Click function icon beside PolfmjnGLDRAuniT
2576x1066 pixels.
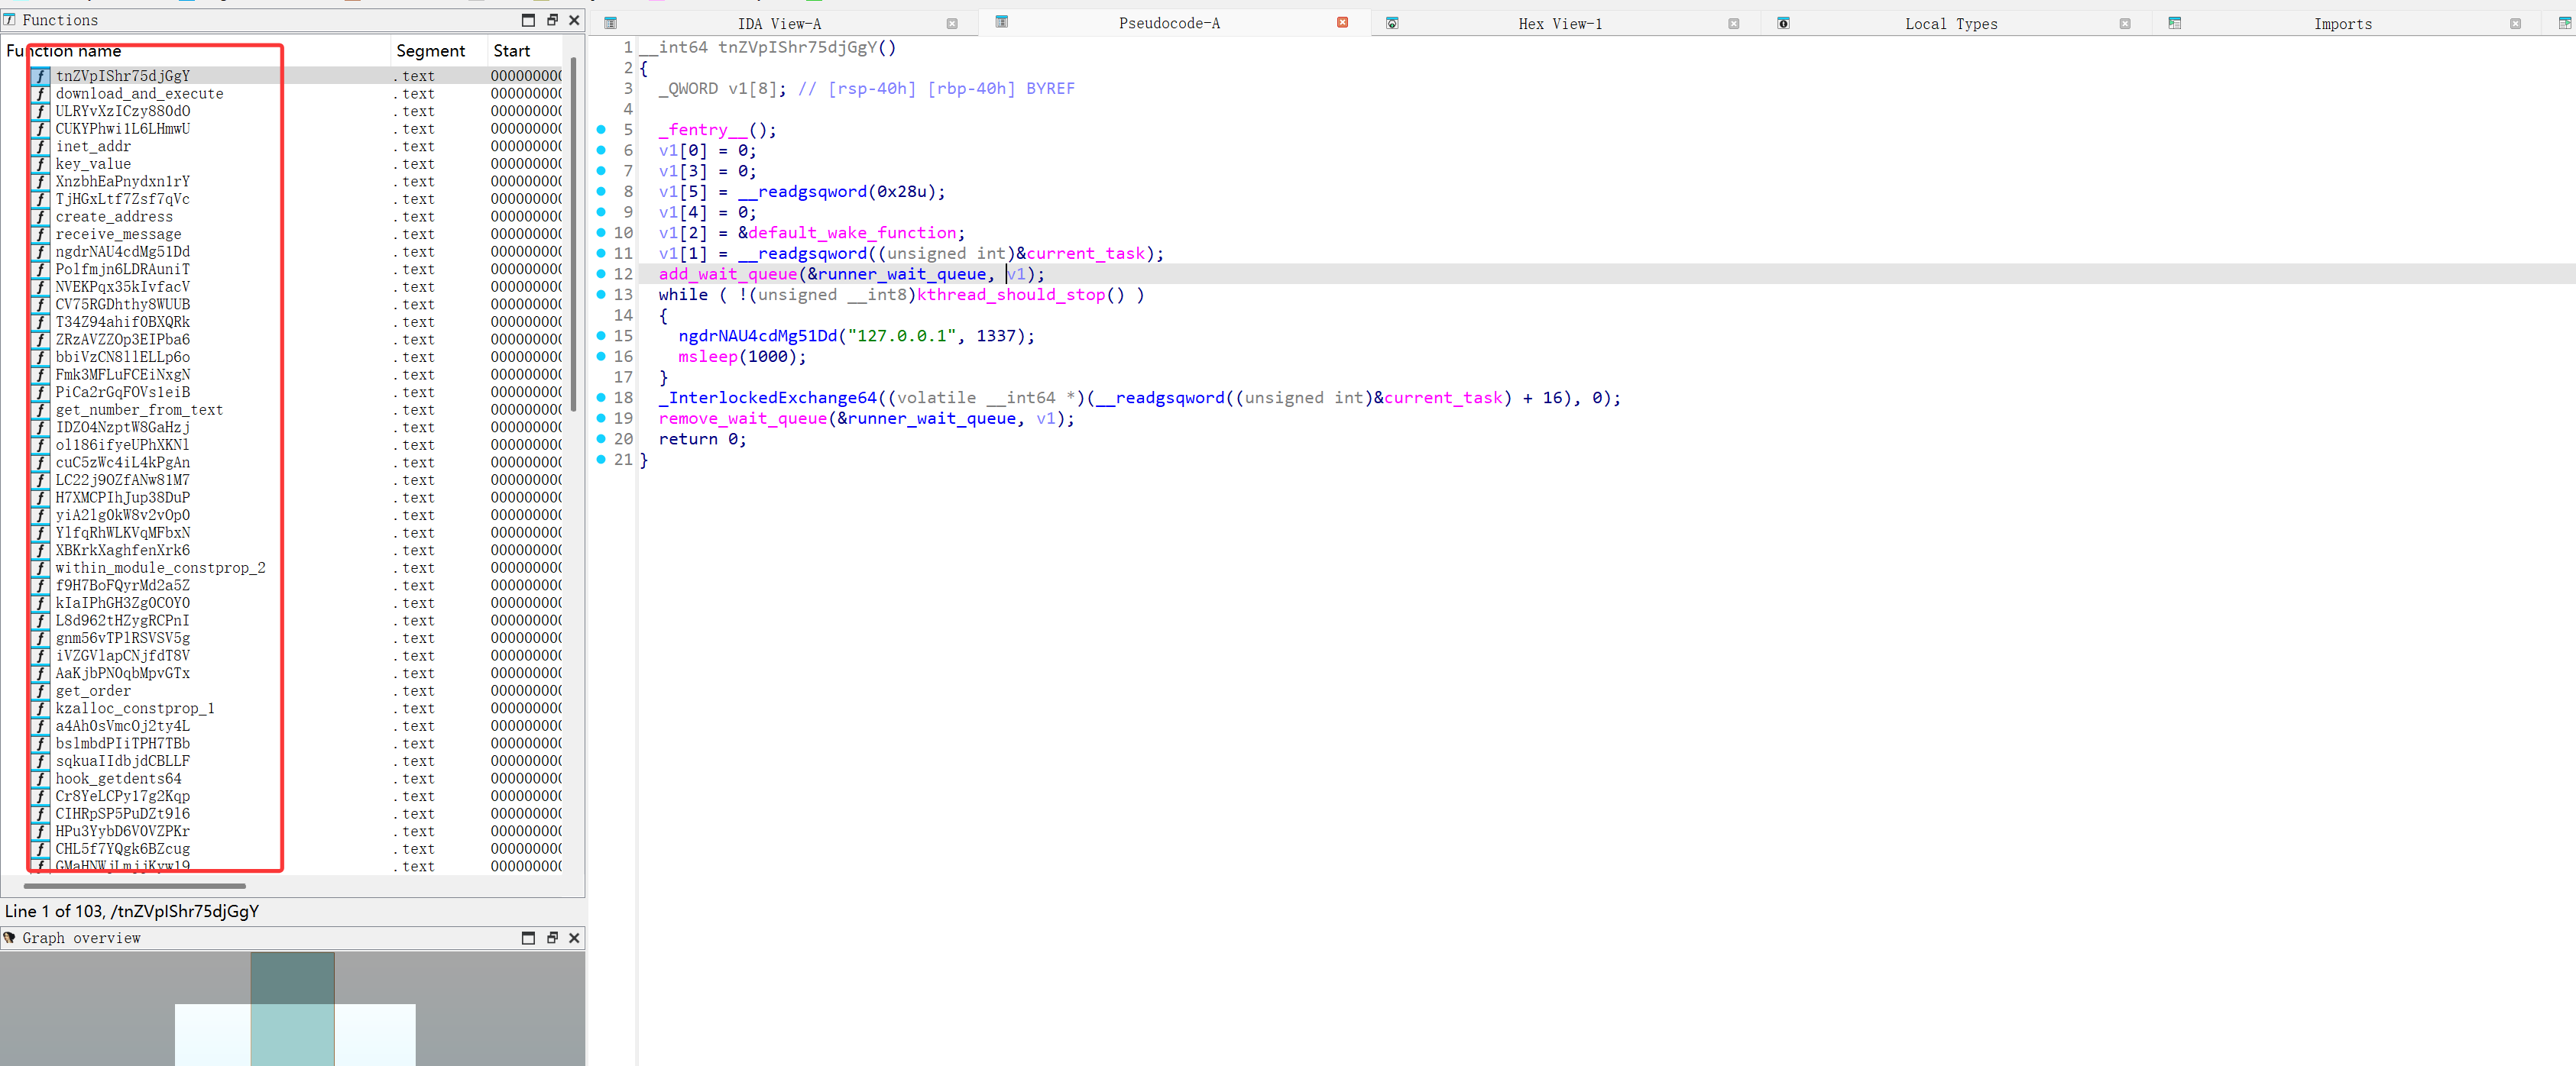[40, 270]
